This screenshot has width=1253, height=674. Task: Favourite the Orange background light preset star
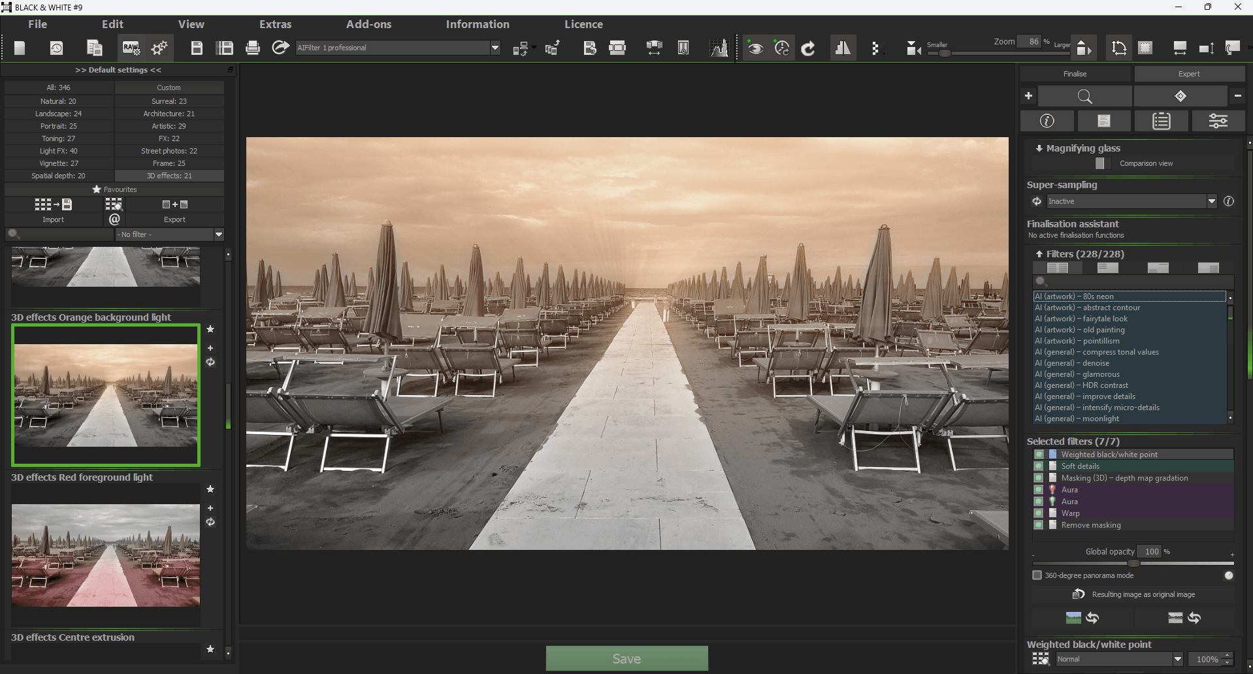[x=210, y=329]
